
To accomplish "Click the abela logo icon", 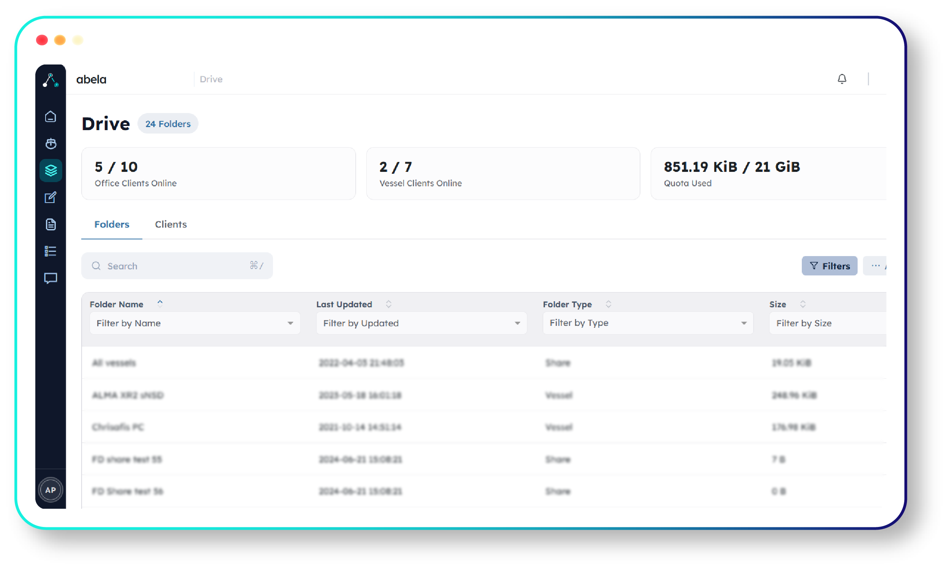I will [x=50, y=80].
